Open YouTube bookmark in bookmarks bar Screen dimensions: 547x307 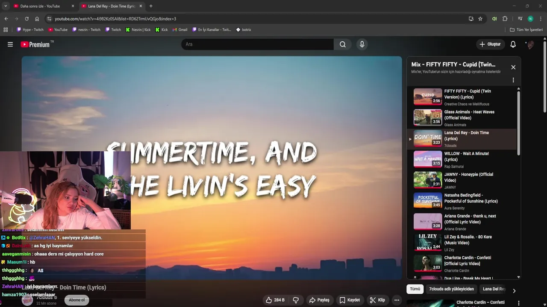click(58, 30)
